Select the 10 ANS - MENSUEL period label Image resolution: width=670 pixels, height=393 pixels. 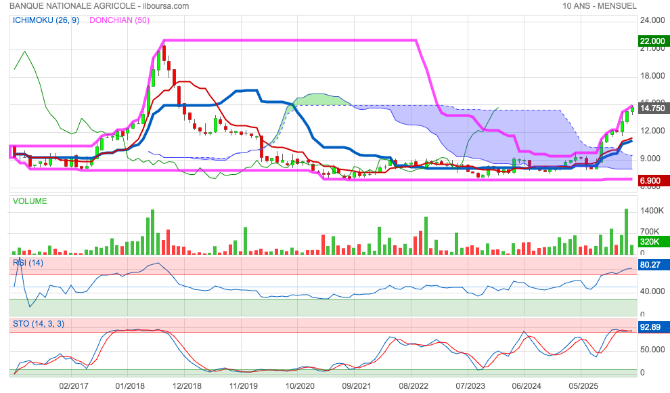(599, 6)
